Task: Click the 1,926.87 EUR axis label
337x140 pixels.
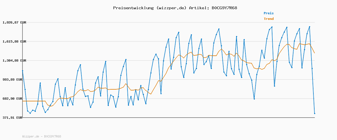Action: pos(14,22)
